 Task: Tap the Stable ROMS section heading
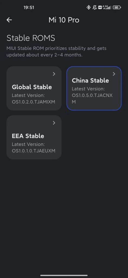click(31, 38)
